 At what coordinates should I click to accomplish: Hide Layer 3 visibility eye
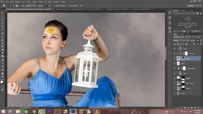click(x=174, y=73)
